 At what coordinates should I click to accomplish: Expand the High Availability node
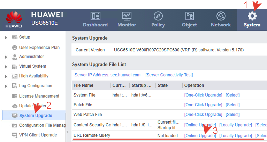(6, 76)
